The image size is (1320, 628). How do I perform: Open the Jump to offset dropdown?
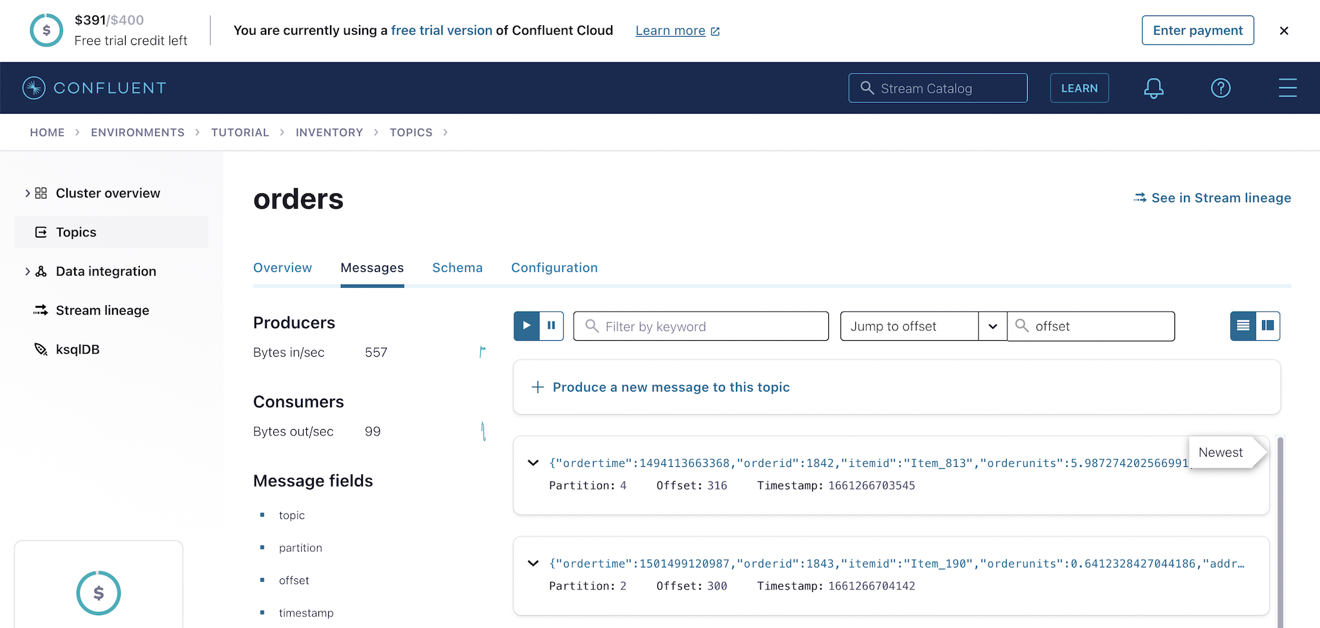click(992, 326)
